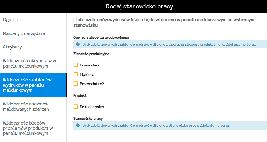Click info icon in Stanowisko pracy notice
Image resolution: width=267 pixels, height=142 pixels.
(x=78, y=125)
